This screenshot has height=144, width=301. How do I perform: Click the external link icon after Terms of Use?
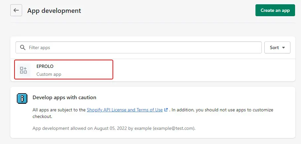(x=166, y=110)
